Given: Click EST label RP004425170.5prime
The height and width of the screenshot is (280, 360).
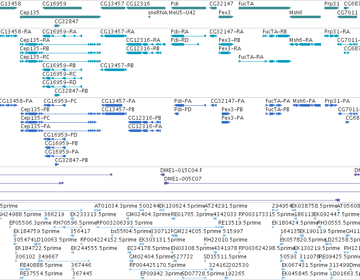Looking at the screenshot, I should click(157, 265).
